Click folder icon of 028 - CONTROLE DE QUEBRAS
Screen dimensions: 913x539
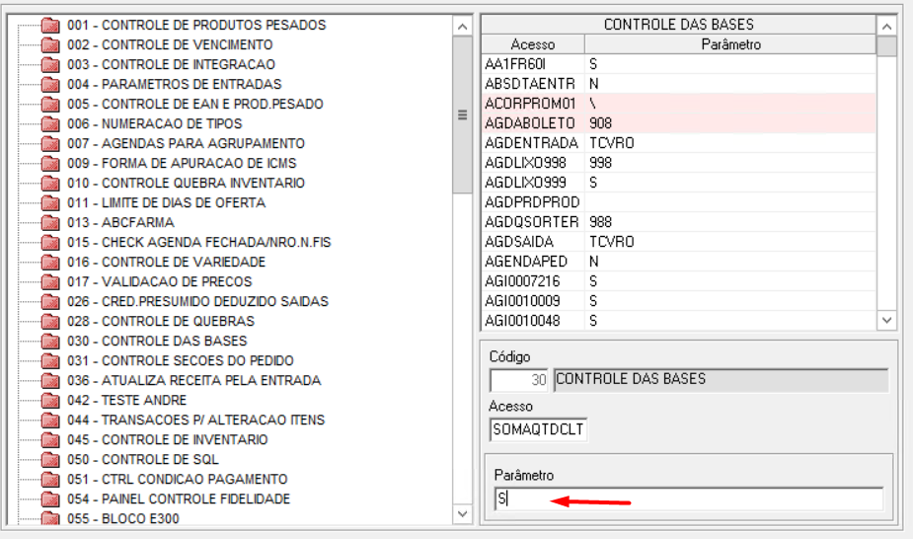[50, 322]
